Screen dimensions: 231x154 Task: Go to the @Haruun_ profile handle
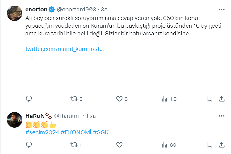[x=68, y=116]
